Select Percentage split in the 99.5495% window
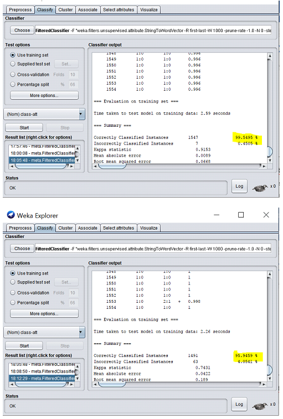 [30, 85]
